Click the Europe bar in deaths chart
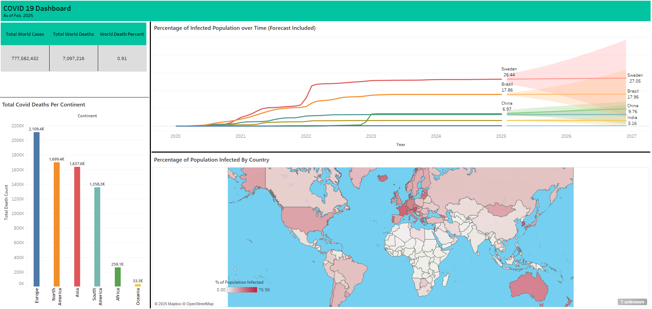 tap(36, 209)
